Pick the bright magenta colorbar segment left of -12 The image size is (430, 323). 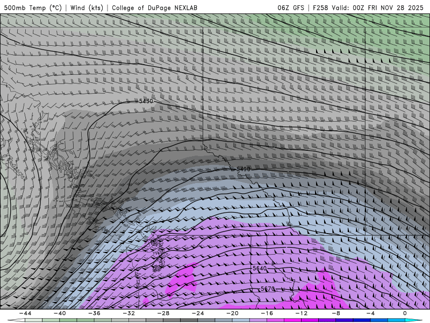coord(293,320)
